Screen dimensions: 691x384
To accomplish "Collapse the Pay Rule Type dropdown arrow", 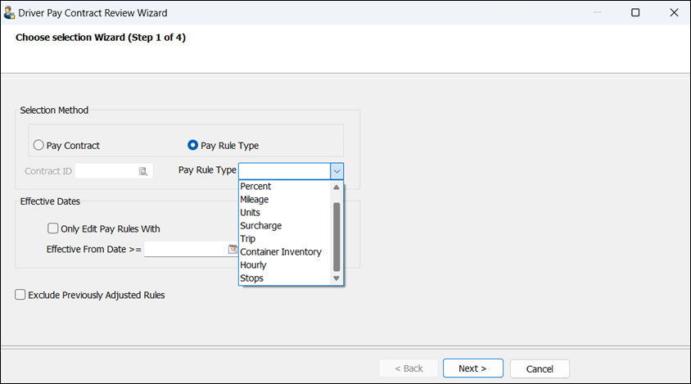I will (336, 170).
